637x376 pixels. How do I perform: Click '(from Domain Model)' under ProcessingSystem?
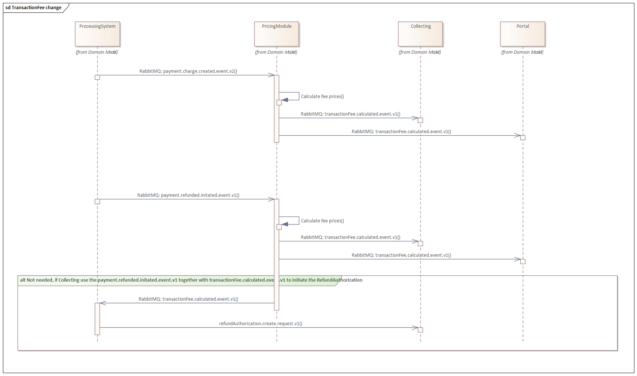pyautogui.click(x=97, y=52)
